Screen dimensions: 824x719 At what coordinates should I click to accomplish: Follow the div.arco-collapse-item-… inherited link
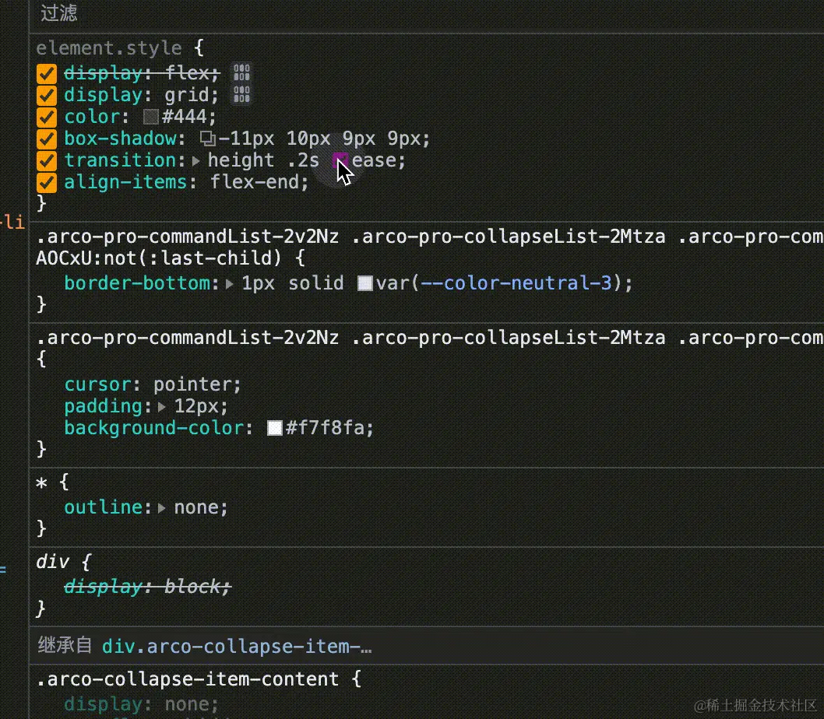point(237,646)
